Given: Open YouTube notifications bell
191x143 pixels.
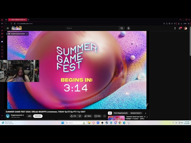Looking at the screenshot, I should 180,28.
